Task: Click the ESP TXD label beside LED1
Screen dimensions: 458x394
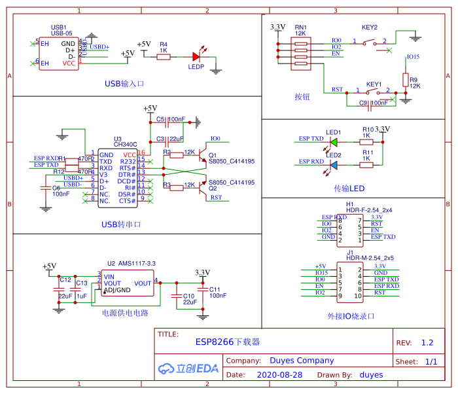Action: tap(311, 139)
